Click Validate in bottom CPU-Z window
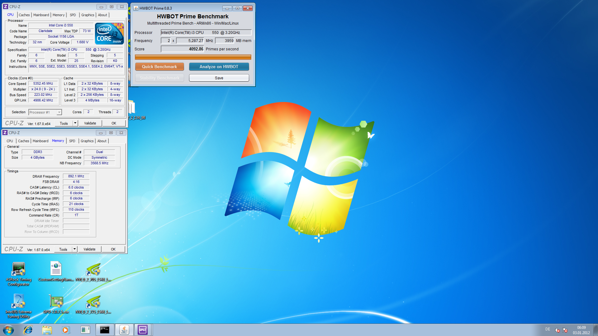The height and width of the screenshot is (336, 598). click(89, 249)
